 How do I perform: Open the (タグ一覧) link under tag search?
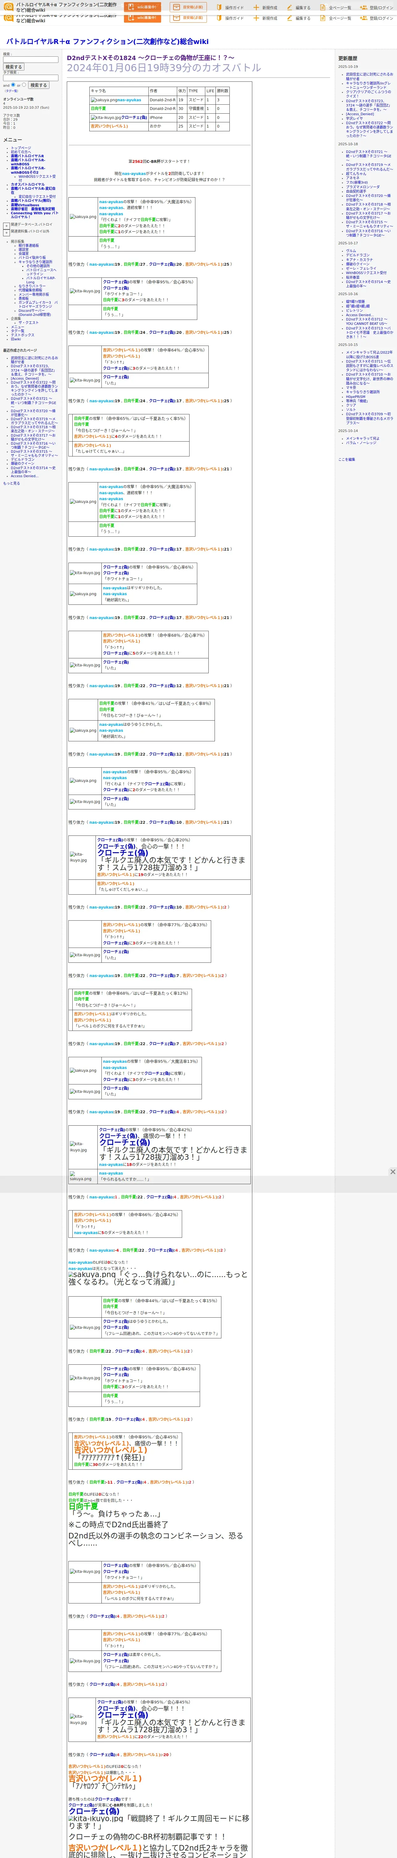point(11,91)
